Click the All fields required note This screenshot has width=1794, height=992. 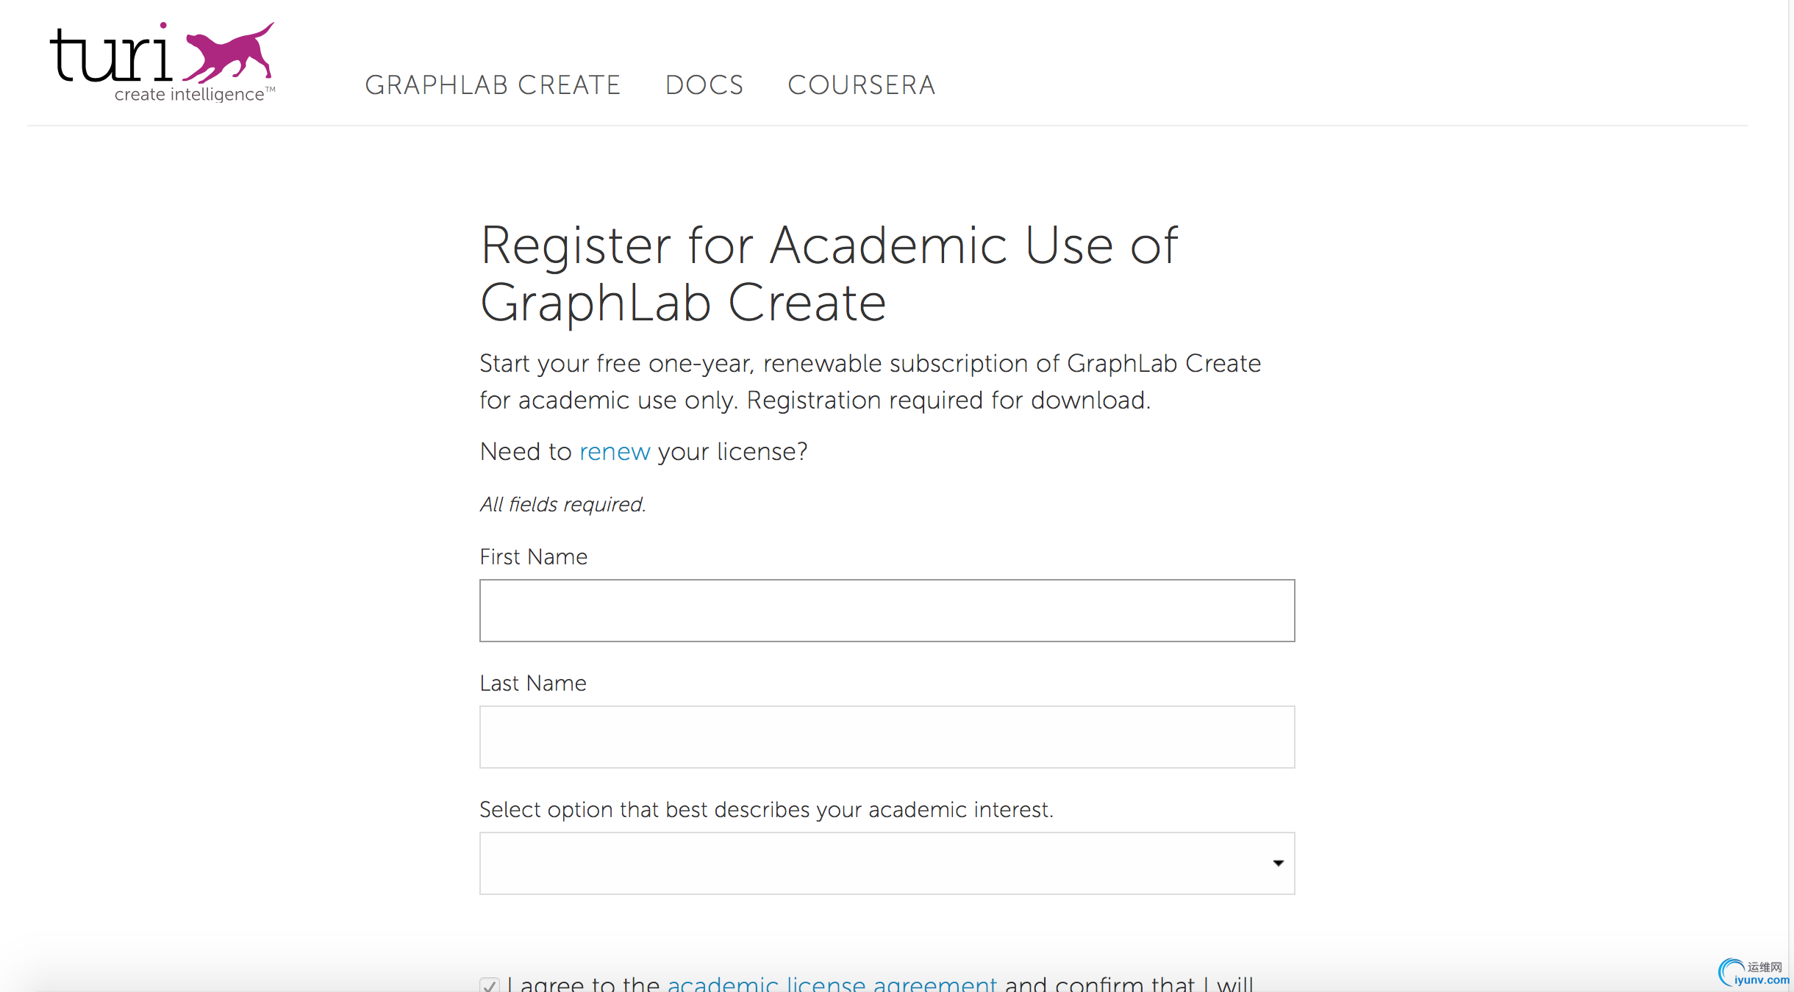pos(562,504)
